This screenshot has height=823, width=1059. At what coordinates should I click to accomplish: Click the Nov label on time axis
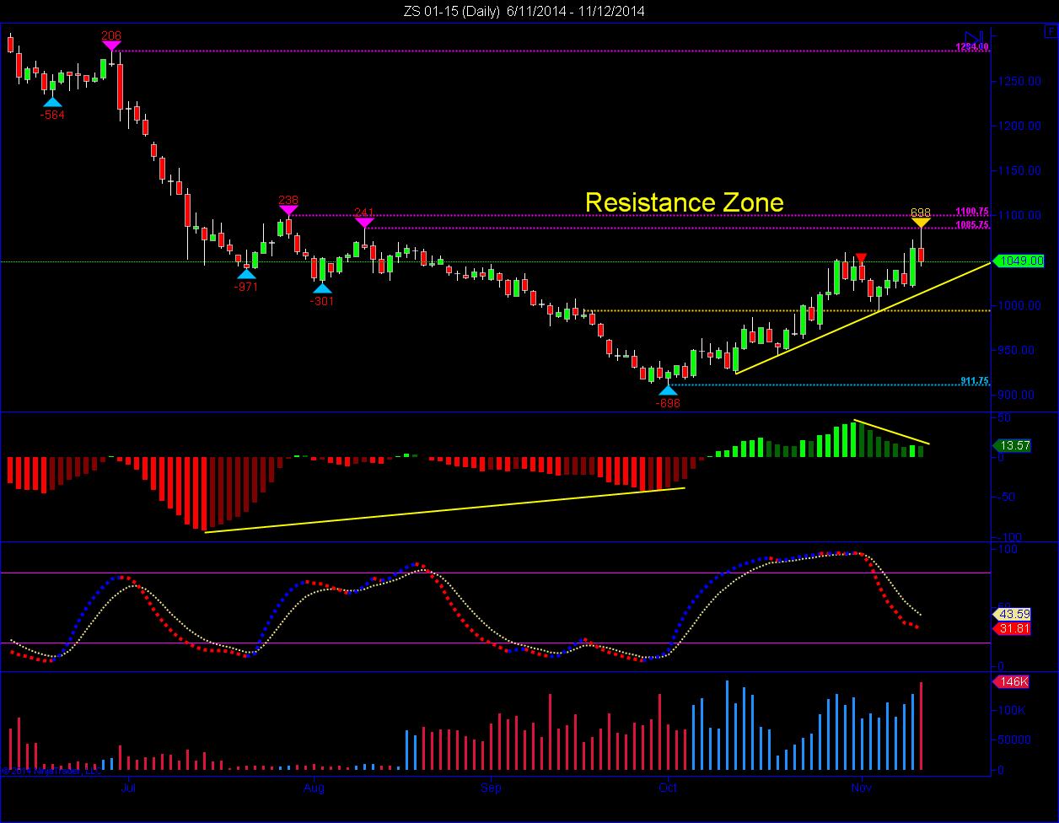coord(861,788)
